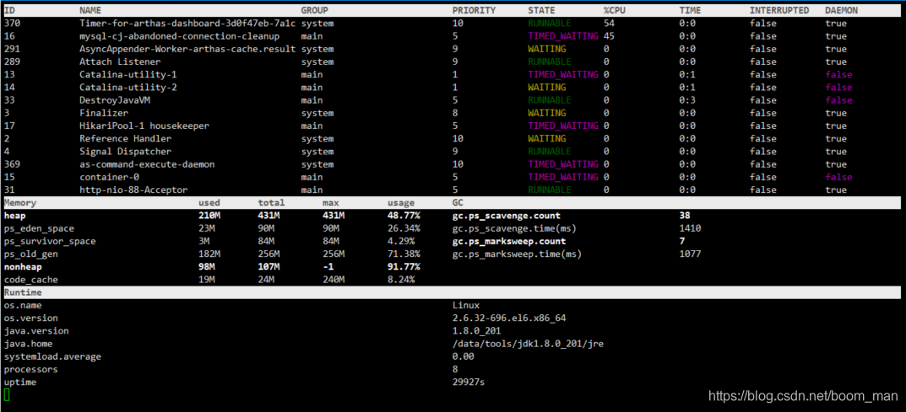906x412 pixels.
Task: Click gc.ps_marksweep.time(ms) label
Action: click(x=517, y=254)
